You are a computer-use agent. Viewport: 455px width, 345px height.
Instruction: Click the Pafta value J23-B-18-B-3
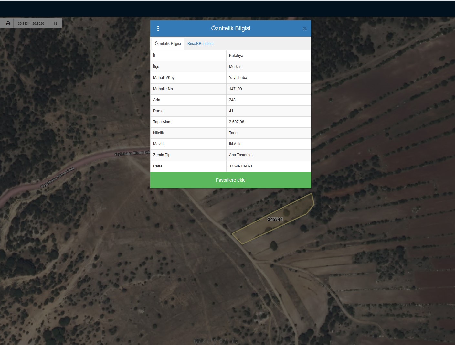[x=240, y=166]
